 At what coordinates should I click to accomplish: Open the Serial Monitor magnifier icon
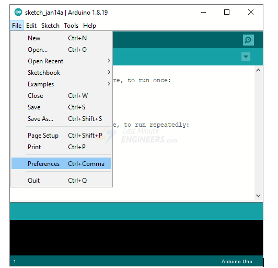click(248, 40)
